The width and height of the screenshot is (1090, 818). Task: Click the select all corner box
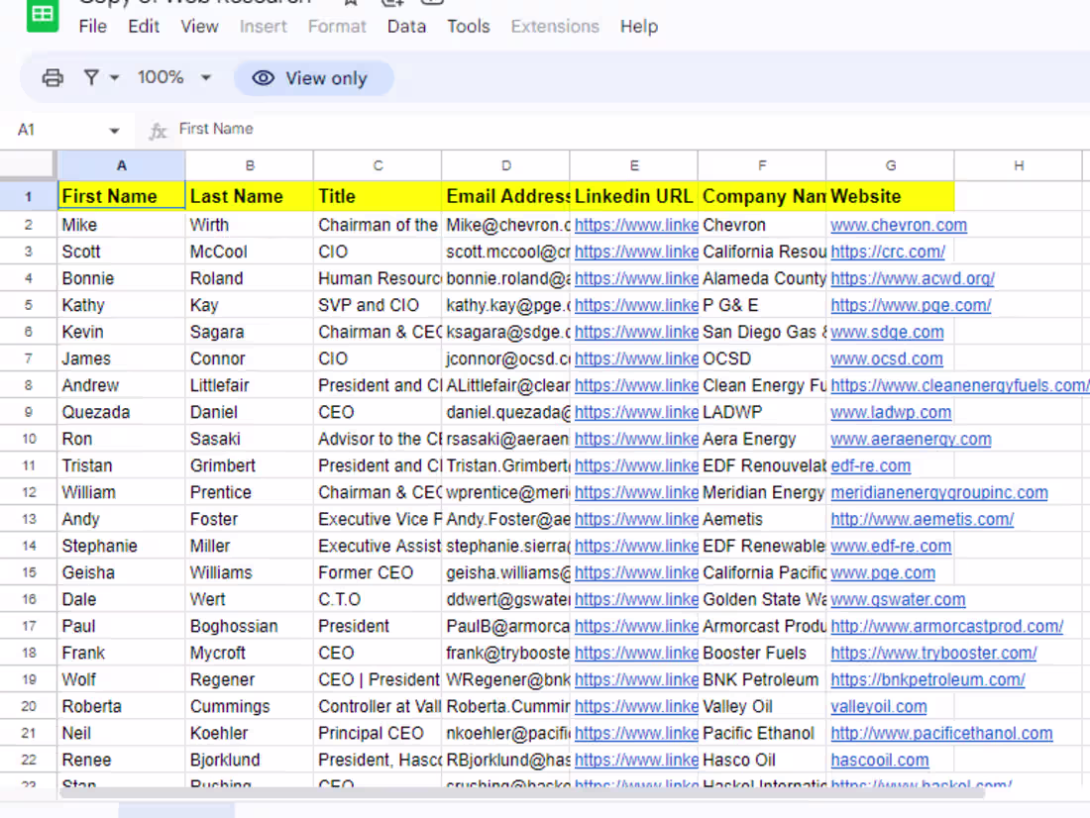pyautogui.click(x=28, y=165)
